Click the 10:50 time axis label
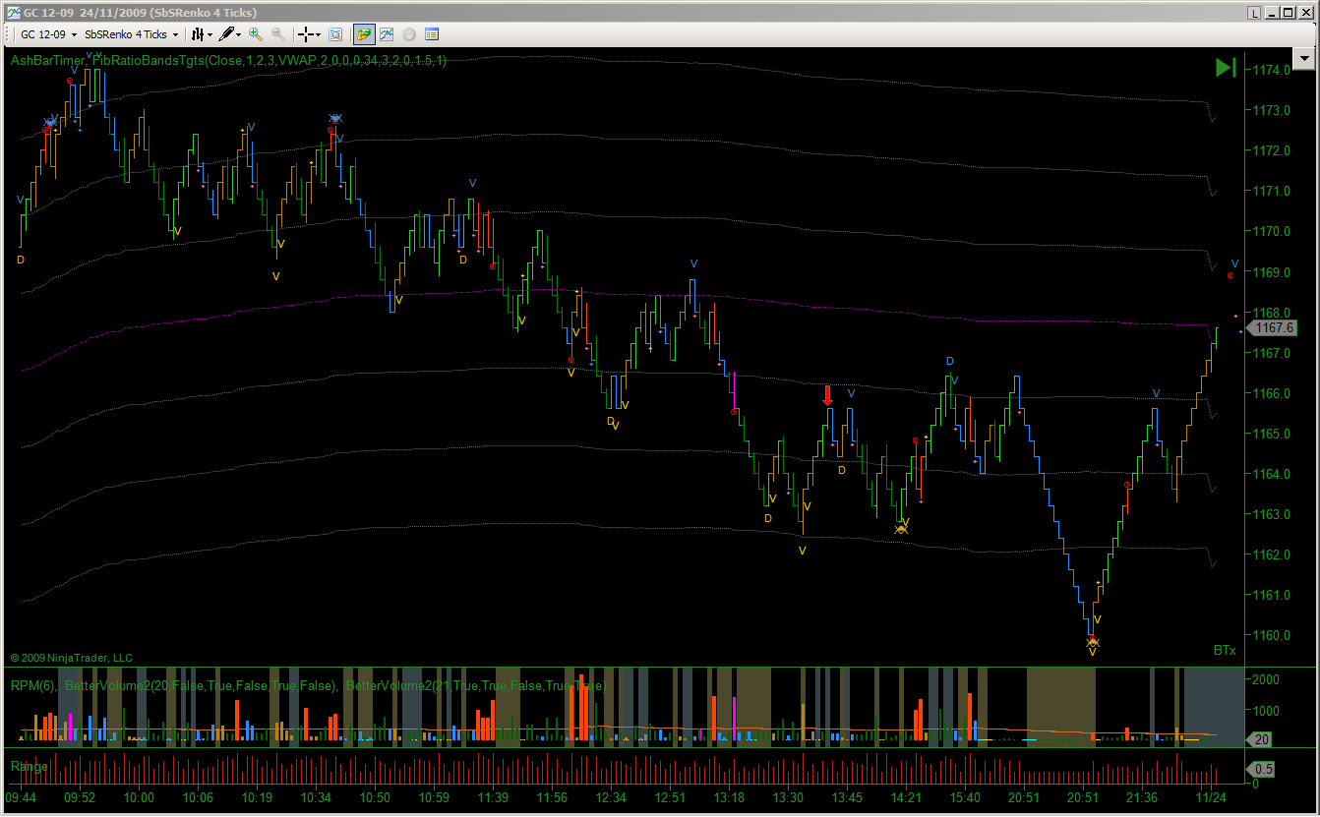Image resolution: width=1320 pixels, height=817 pixels. tap(375, 797)
